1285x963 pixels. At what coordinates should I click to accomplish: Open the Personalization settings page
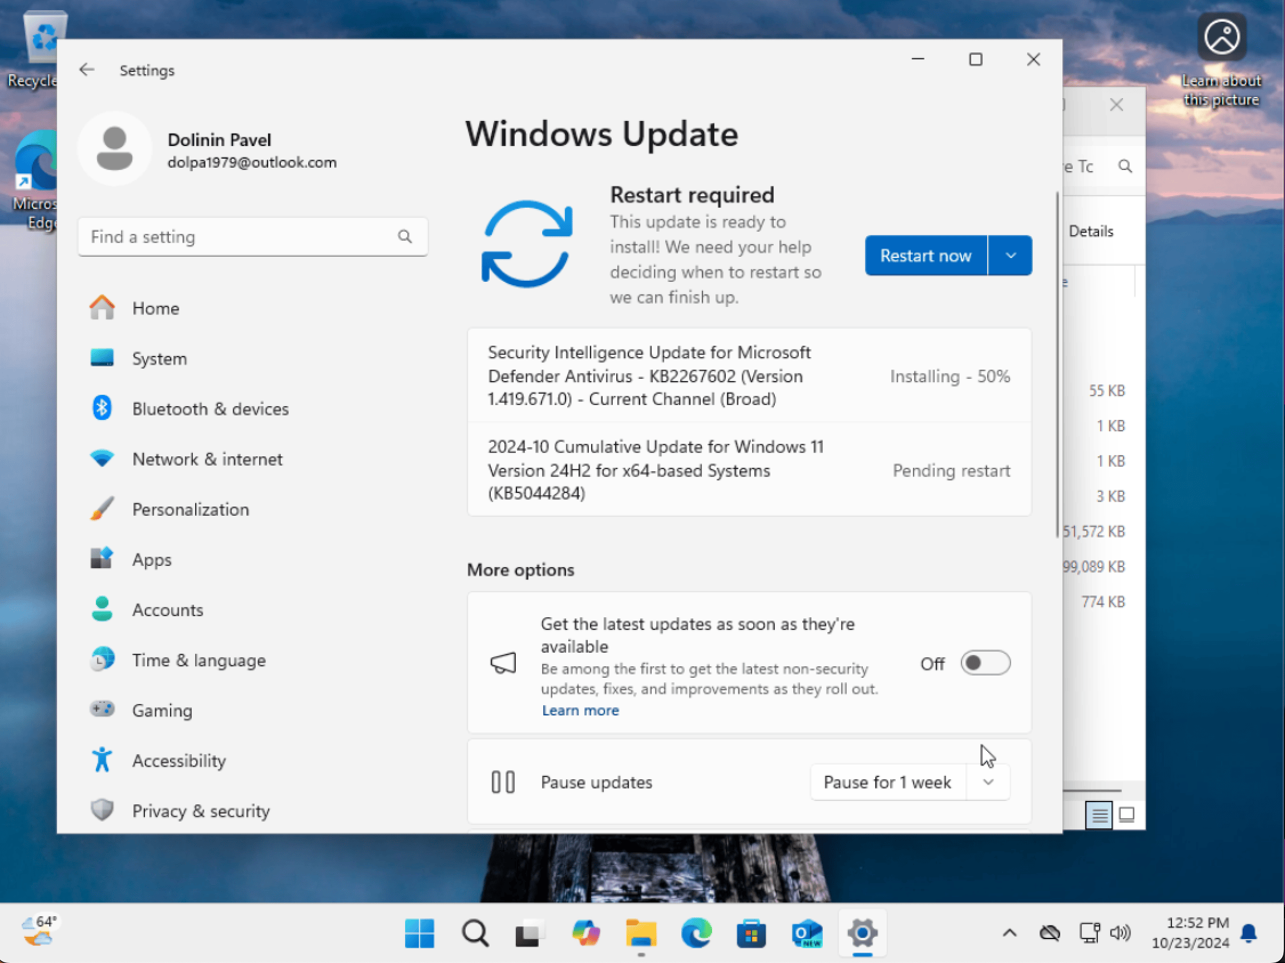coord(190,509)
